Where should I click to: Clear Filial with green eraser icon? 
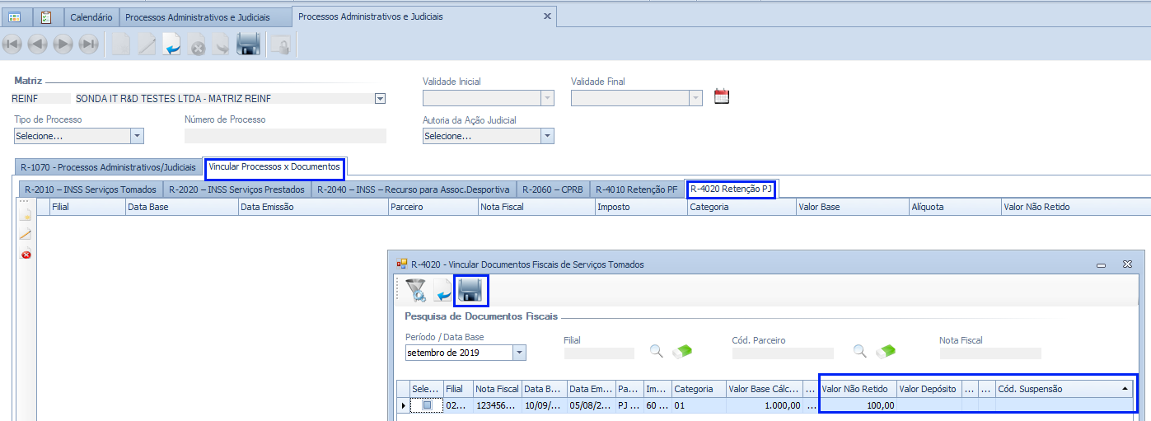point(682,351)
